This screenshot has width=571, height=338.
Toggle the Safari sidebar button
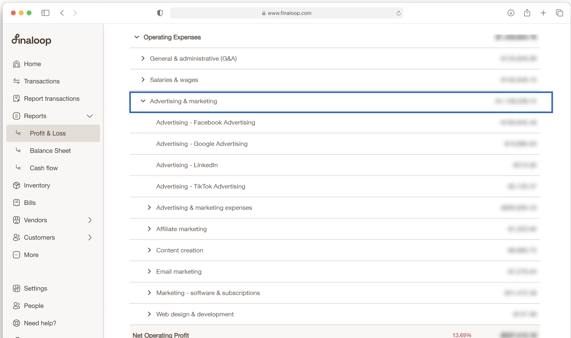click(x=46, y=13)
